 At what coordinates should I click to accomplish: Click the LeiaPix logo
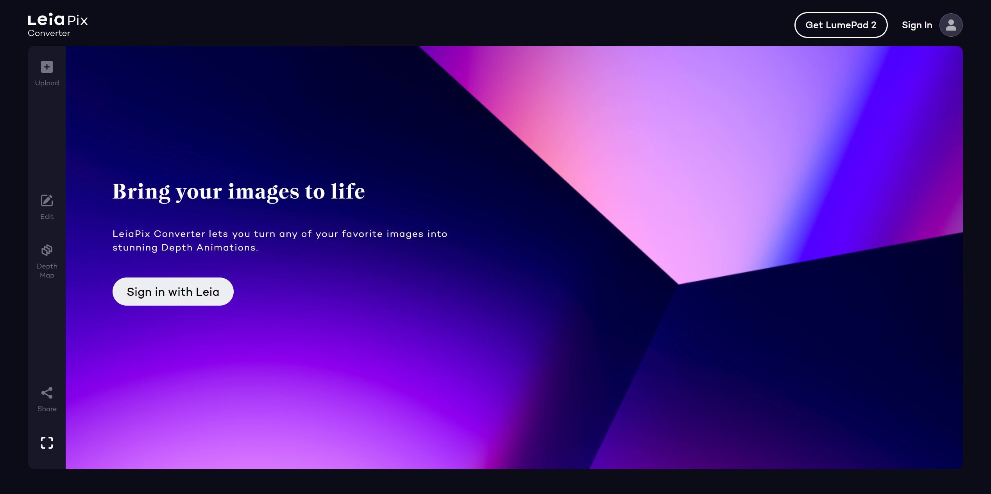[x=57, y=20]
